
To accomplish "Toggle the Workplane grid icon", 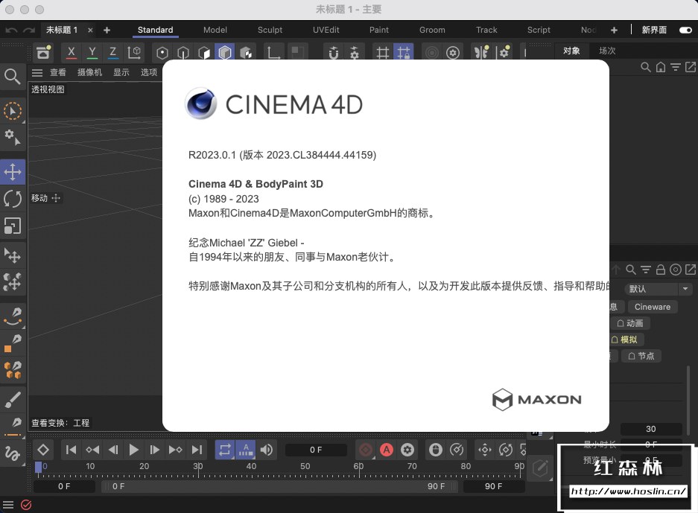I will (x=382, y=53).
